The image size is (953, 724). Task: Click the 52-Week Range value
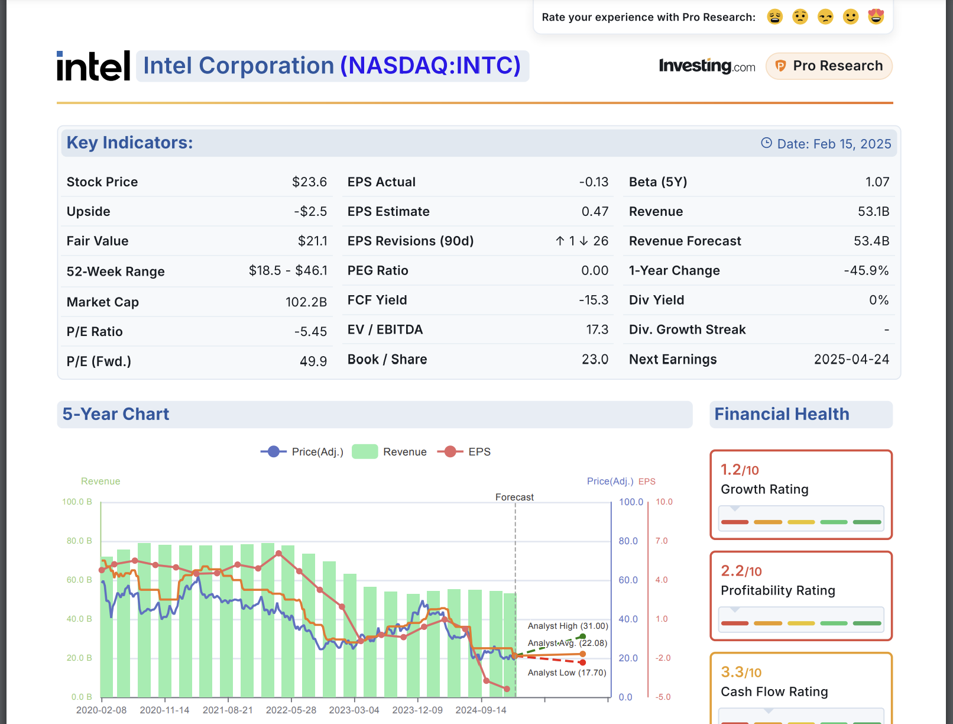click(x=288, y=271)
